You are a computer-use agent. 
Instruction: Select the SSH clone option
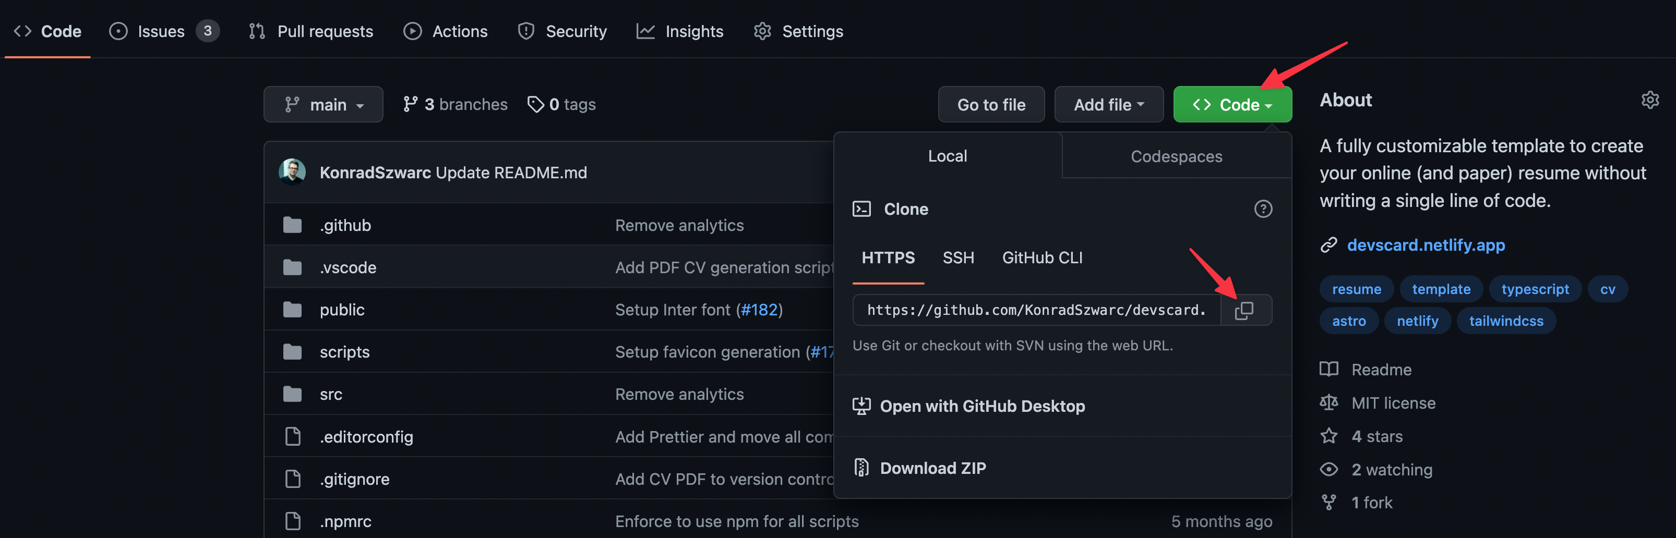coord(957,258)
